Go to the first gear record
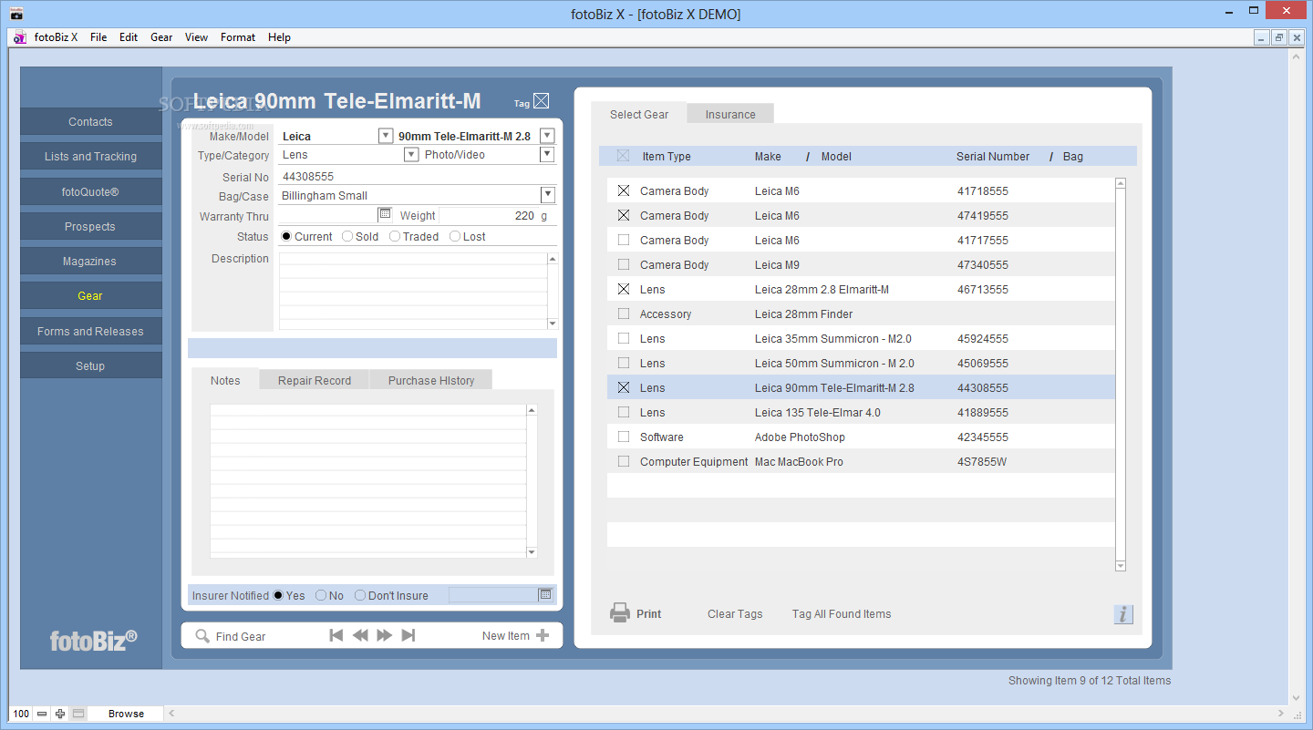1313x730 pixels. (336, 635)
